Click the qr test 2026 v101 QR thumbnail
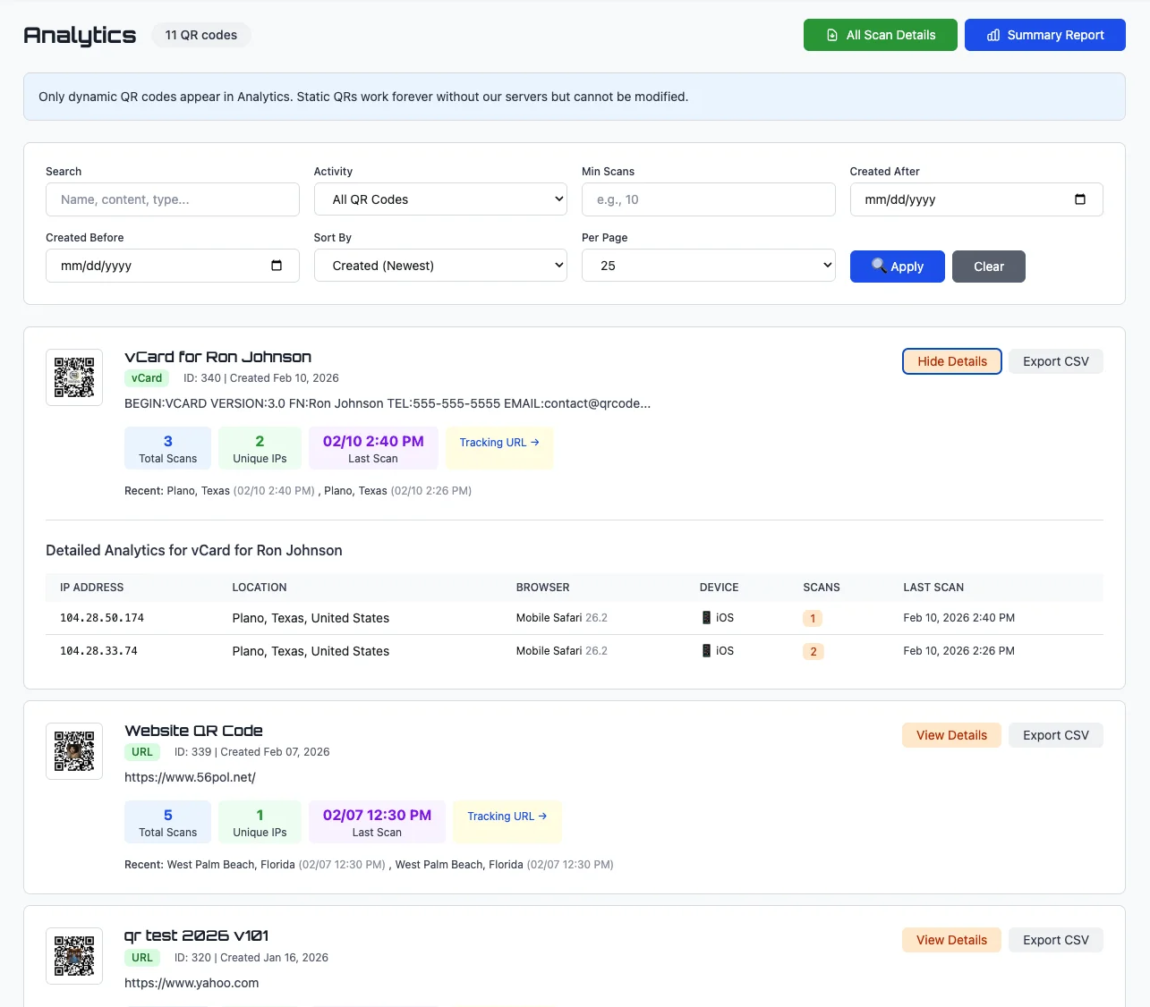Viewport: 1150px width, 1007px height. 74,956
